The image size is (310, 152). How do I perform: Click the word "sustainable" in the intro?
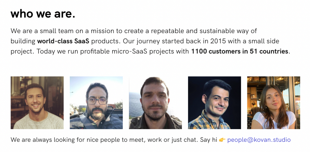(217, 31)
